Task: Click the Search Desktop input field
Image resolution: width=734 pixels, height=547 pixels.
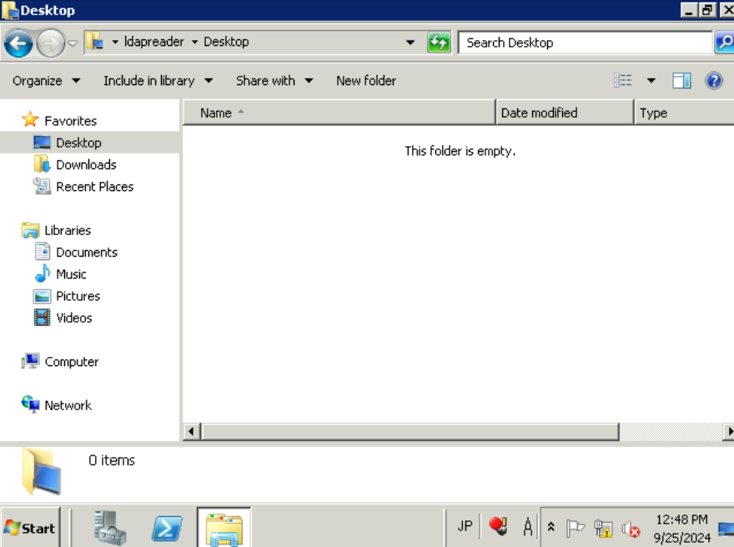Action: pos(586,43)
